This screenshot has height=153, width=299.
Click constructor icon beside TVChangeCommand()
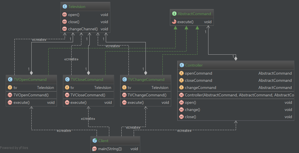tap(124, 95)
